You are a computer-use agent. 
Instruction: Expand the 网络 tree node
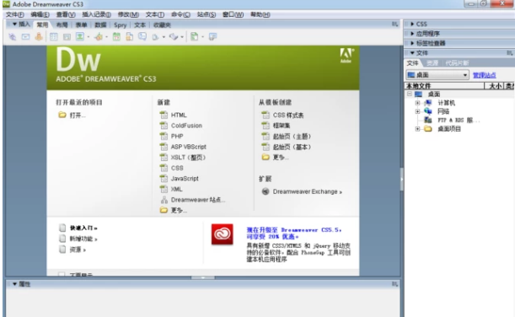417,111
